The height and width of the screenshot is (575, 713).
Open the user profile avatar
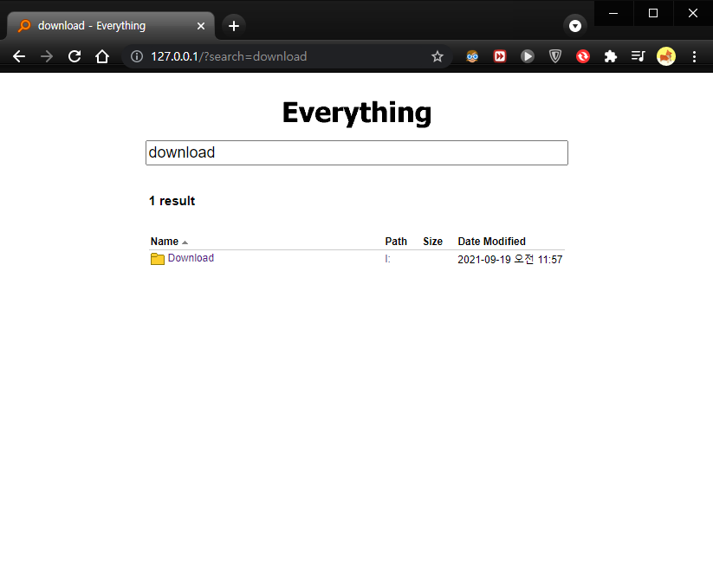pos(666,56)
